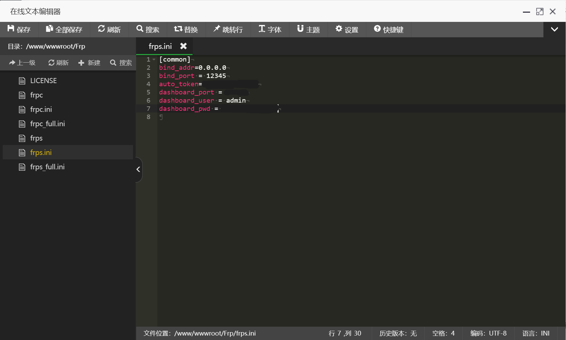
Task: Close the frps.ini tab
Action: (184, 46)
